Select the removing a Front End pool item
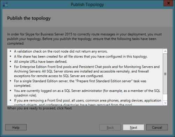 pyautogui.click(x=87, y=102)
